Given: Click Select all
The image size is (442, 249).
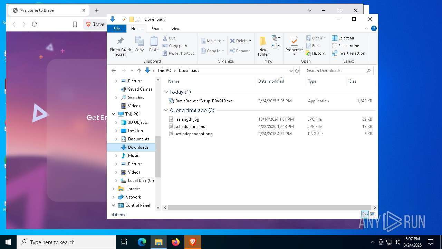Looking at the screenshot, I should [343, 38].
